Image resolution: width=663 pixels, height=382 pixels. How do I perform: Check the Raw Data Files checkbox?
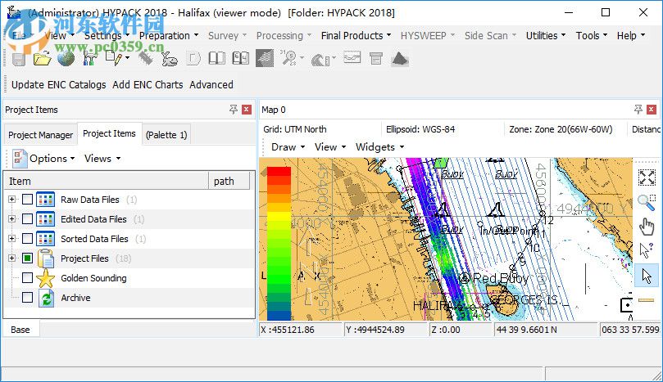(28, 200)
